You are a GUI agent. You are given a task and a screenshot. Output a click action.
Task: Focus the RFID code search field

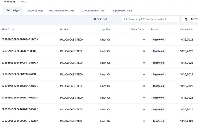(x=151, y=19)
